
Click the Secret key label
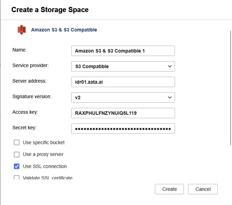(x=25, y=128)
